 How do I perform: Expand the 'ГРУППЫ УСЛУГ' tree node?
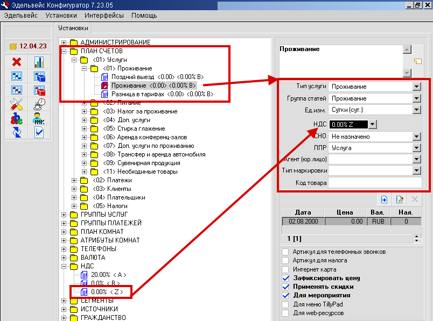pyautogui.click(x=64, y=215)
